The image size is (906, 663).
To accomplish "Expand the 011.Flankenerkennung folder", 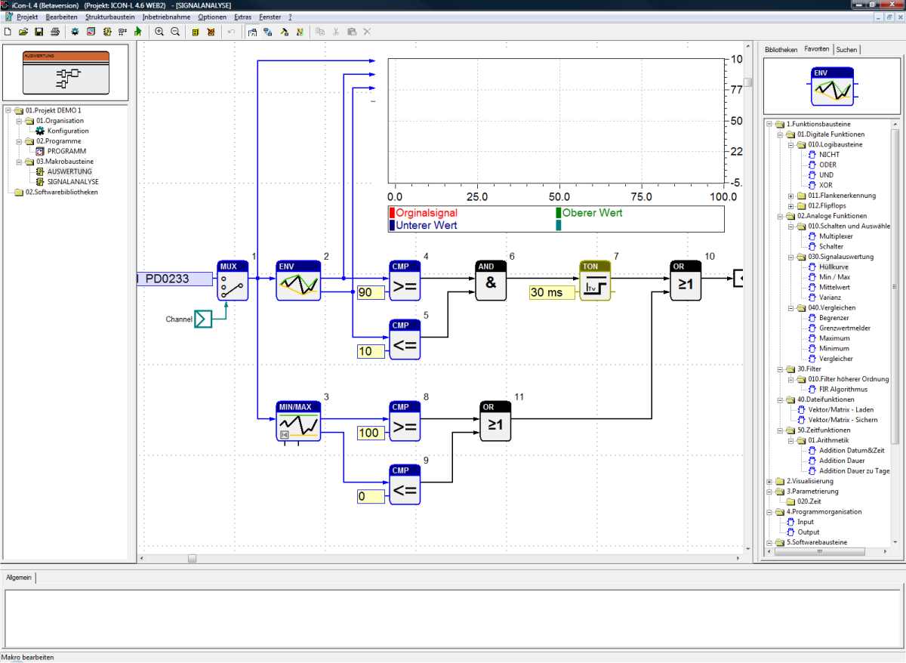I will coord(791,196).
